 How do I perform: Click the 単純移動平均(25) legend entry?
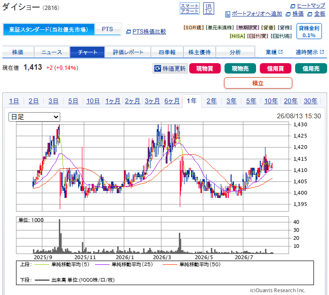tap(124, 264)
